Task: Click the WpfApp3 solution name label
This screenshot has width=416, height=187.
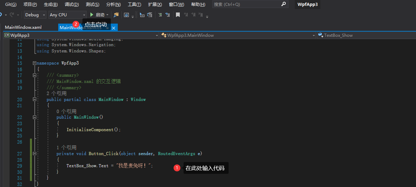Action: [x=308, y=5]
